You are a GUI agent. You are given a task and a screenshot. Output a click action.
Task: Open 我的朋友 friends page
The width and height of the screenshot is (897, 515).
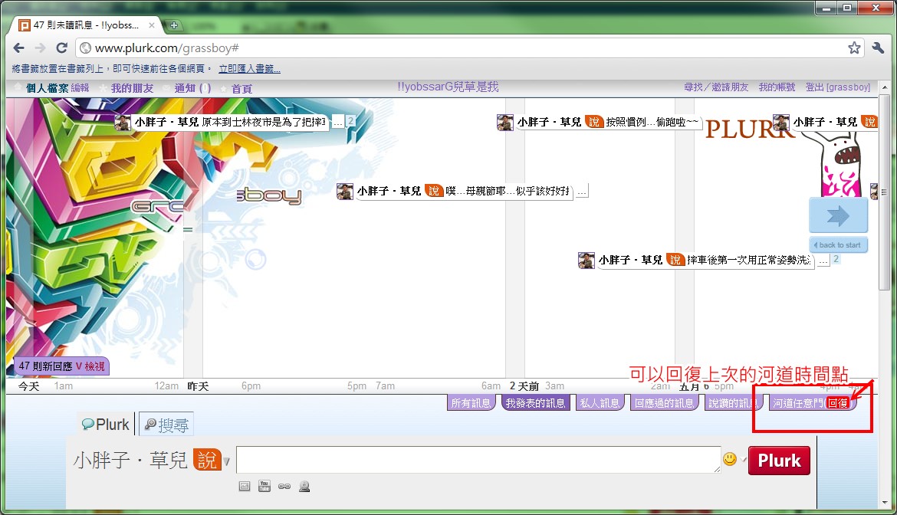pos(132,88)
